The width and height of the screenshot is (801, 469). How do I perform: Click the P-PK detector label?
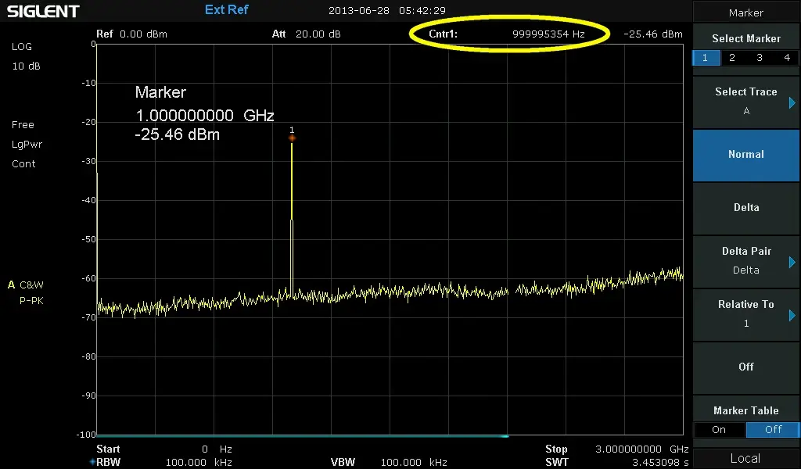[31, 301]
